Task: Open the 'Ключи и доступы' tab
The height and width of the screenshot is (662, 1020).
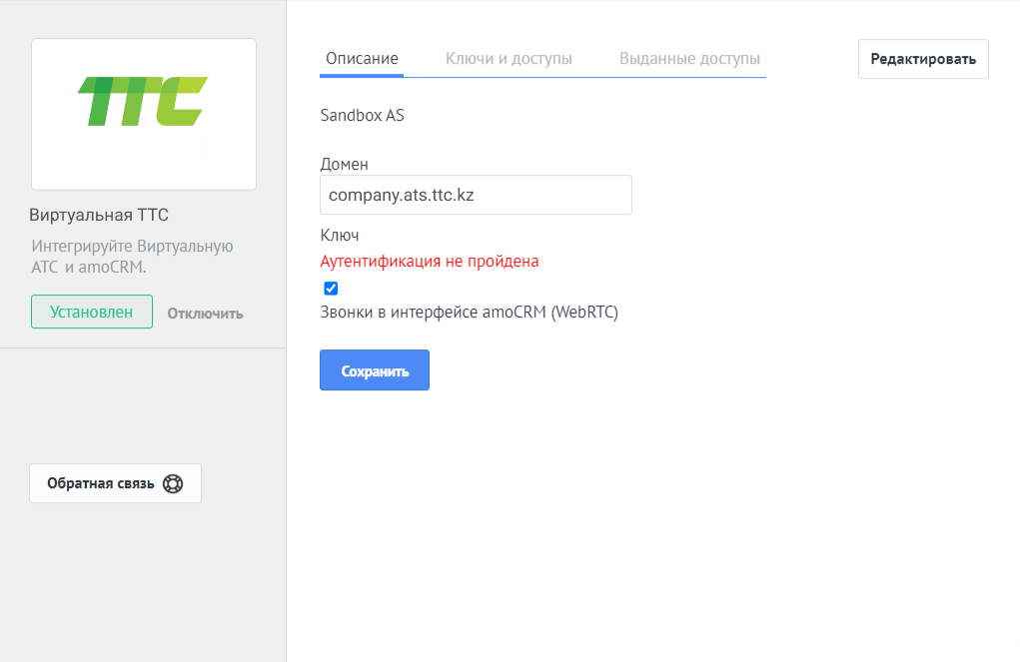Action: [509, 59]
